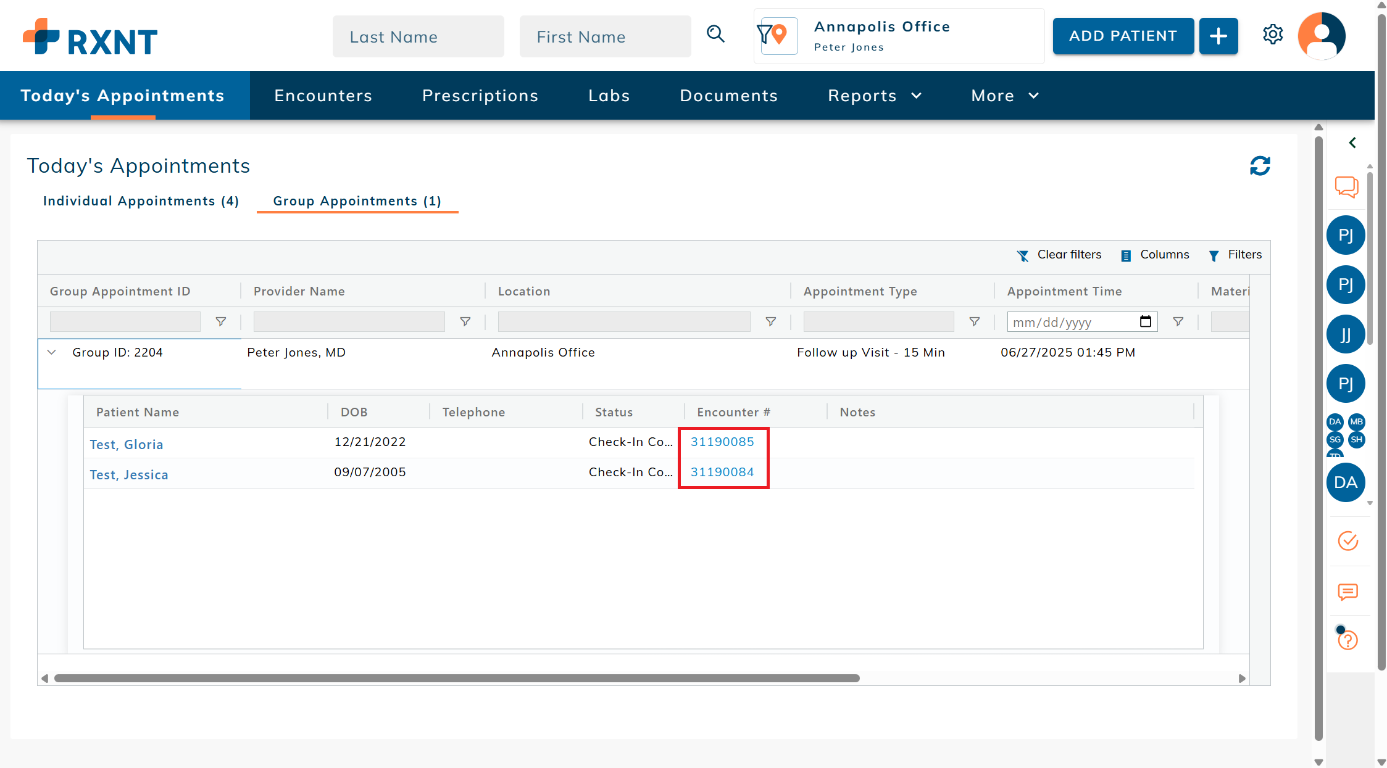Open settings gear icon
Screen dimensions: 1387x768
point(1273,35)
